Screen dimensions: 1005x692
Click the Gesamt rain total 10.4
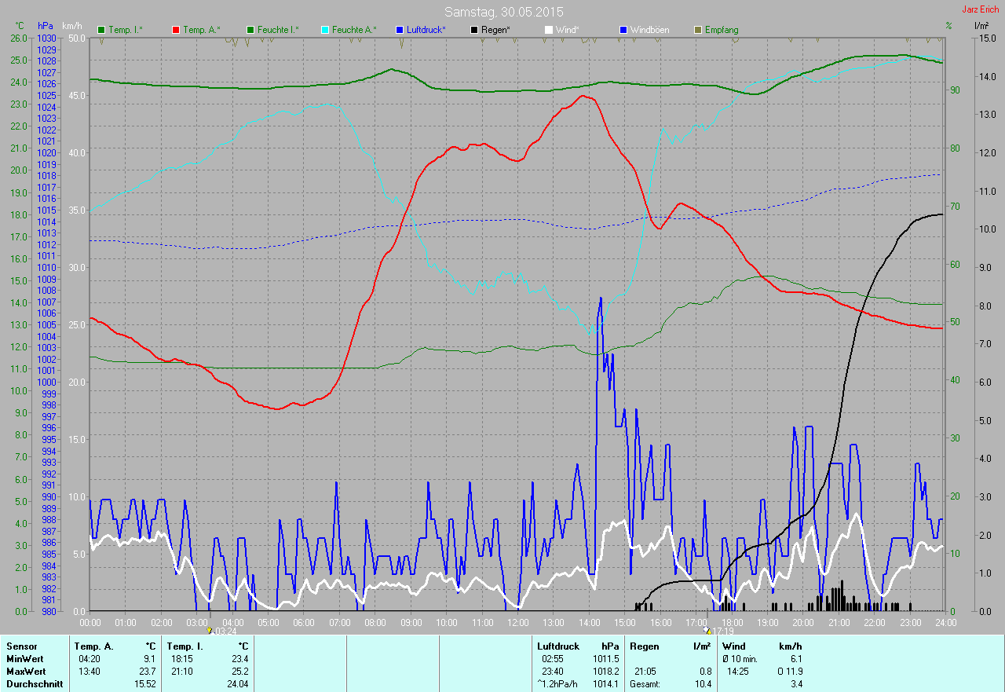tap(703, 684)
